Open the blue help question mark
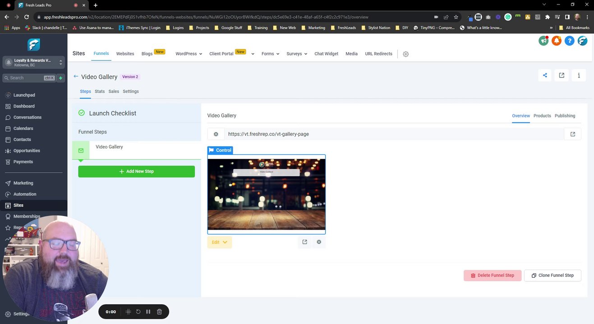This screenshot has width=594, height=324. 570,40
